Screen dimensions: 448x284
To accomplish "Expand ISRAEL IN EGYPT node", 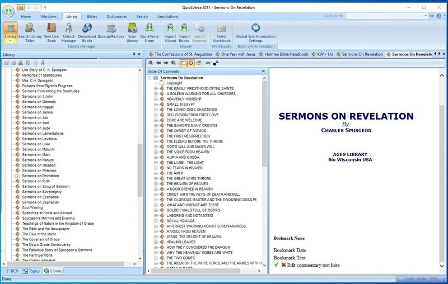I will pyautogui.click(x=156, y=105).
